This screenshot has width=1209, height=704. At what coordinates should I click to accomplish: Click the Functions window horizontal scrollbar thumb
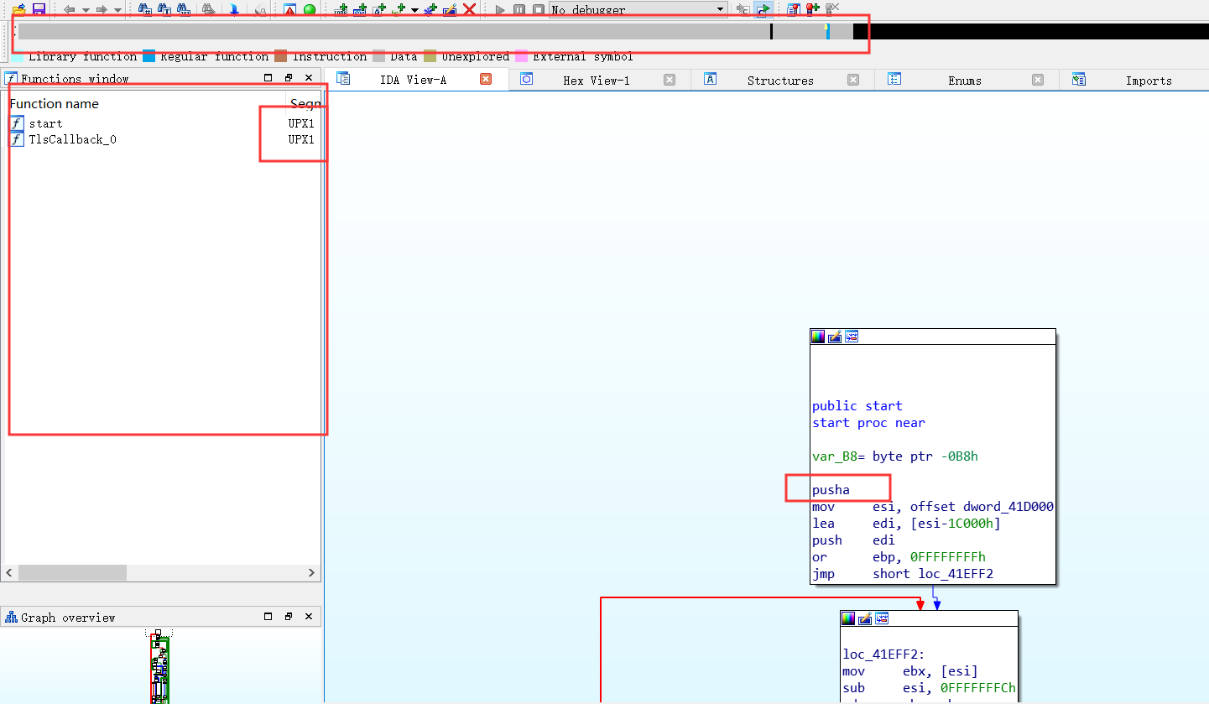(72, 573)
